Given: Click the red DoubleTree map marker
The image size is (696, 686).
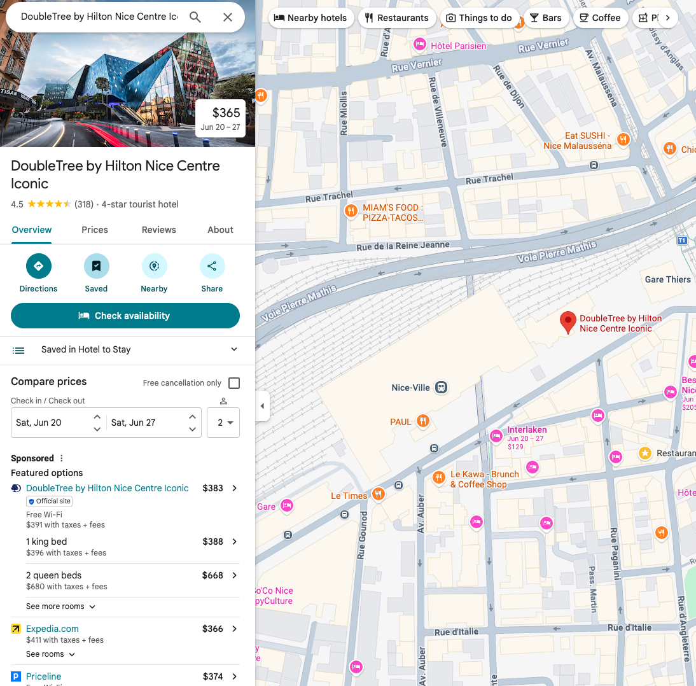Looking at the screenshot, I should click(567, 322).
